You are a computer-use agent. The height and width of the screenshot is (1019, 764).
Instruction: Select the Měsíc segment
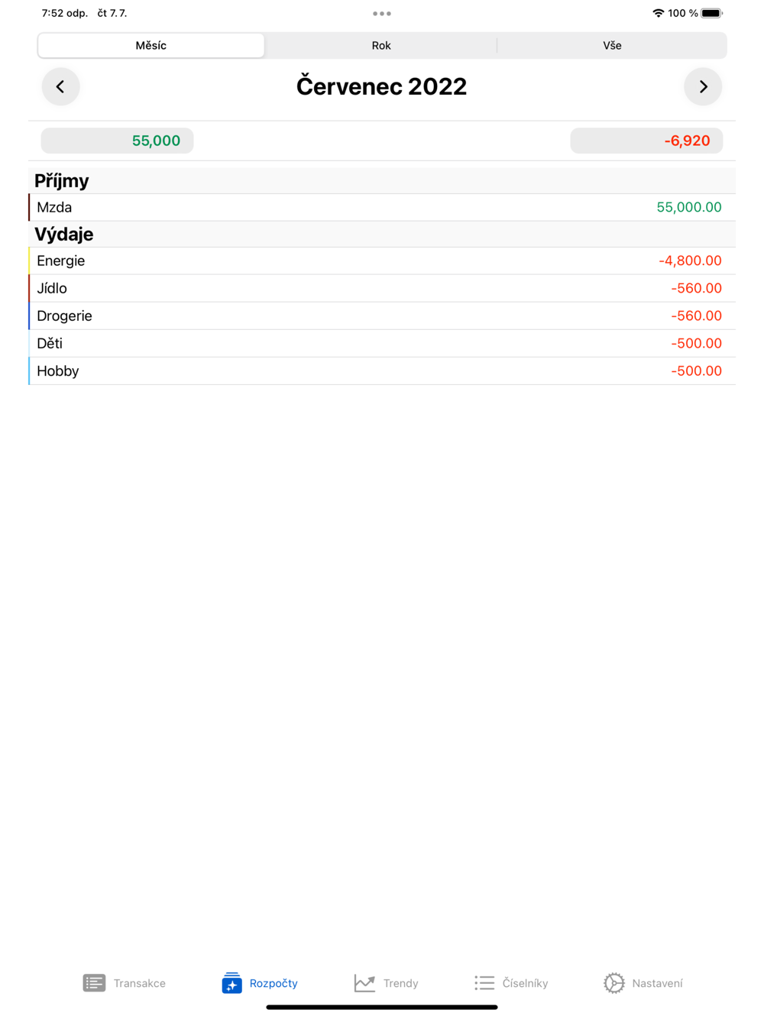tap(151, 45)
